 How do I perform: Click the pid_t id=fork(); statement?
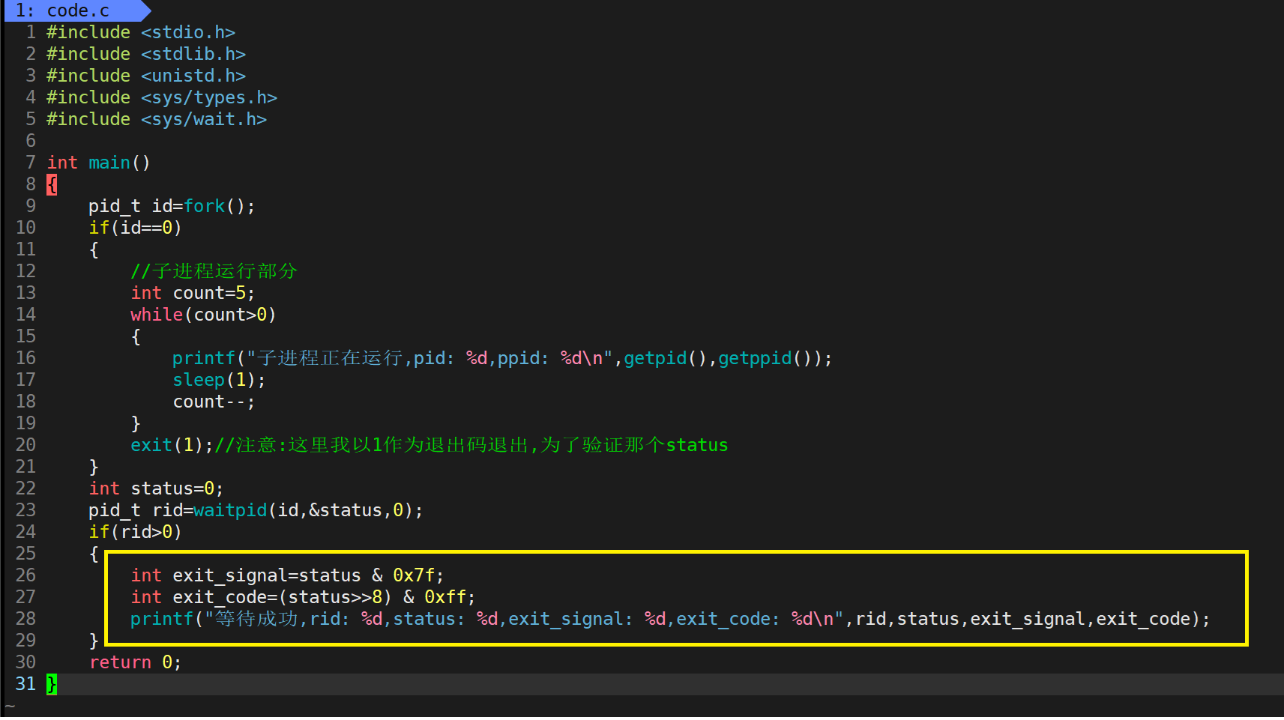[172, 206]
